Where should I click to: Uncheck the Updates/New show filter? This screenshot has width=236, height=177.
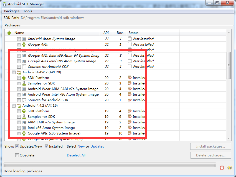pyautogui.click(x=17, y=146)
